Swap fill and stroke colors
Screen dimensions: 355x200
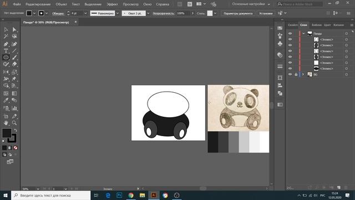click(16, 130)
